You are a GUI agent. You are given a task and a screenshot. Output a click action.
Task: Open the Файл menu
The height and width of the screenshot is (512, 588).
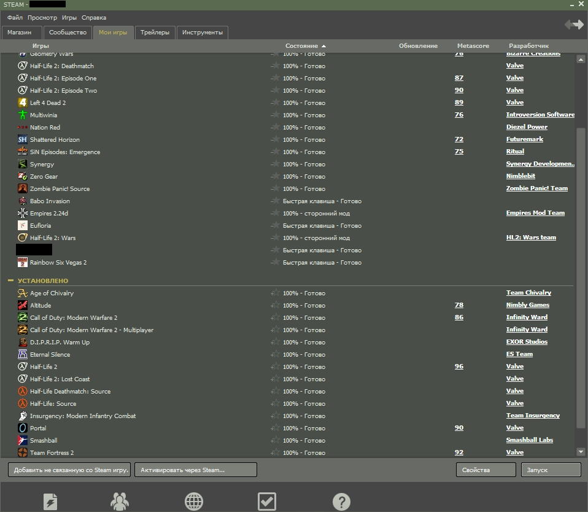click(15, 18)
